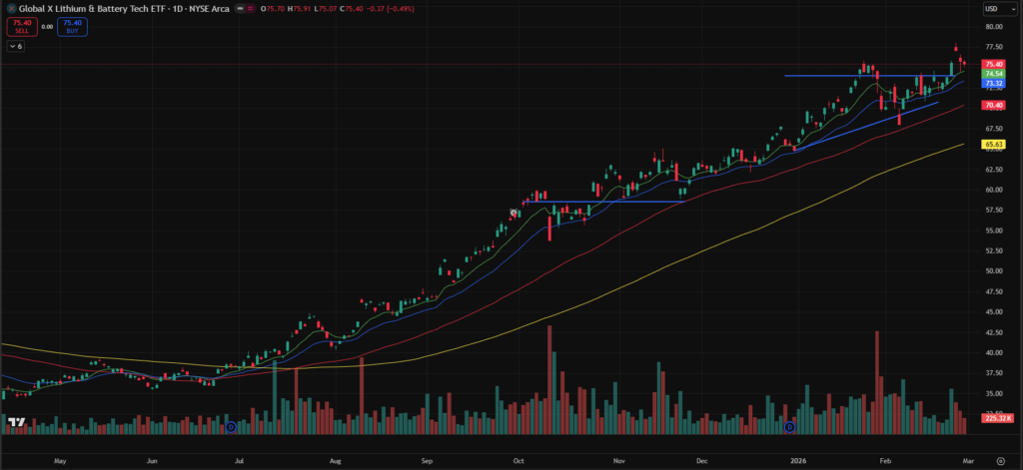1023x470 pixels.
Task: Click the dividend marker near January 2026
Action: [x=789, y=427]
